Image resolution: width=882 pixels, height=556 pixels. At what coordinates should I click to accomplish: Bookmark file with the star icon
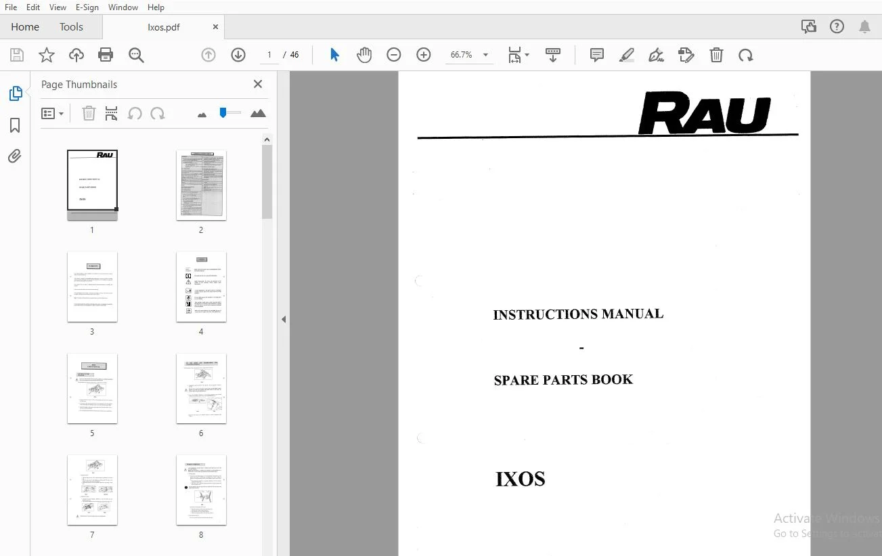point(47,56)
